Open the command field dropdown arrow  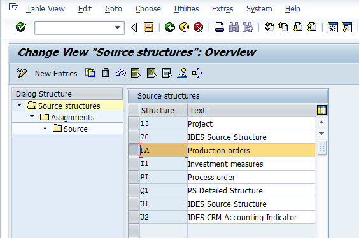118,28
